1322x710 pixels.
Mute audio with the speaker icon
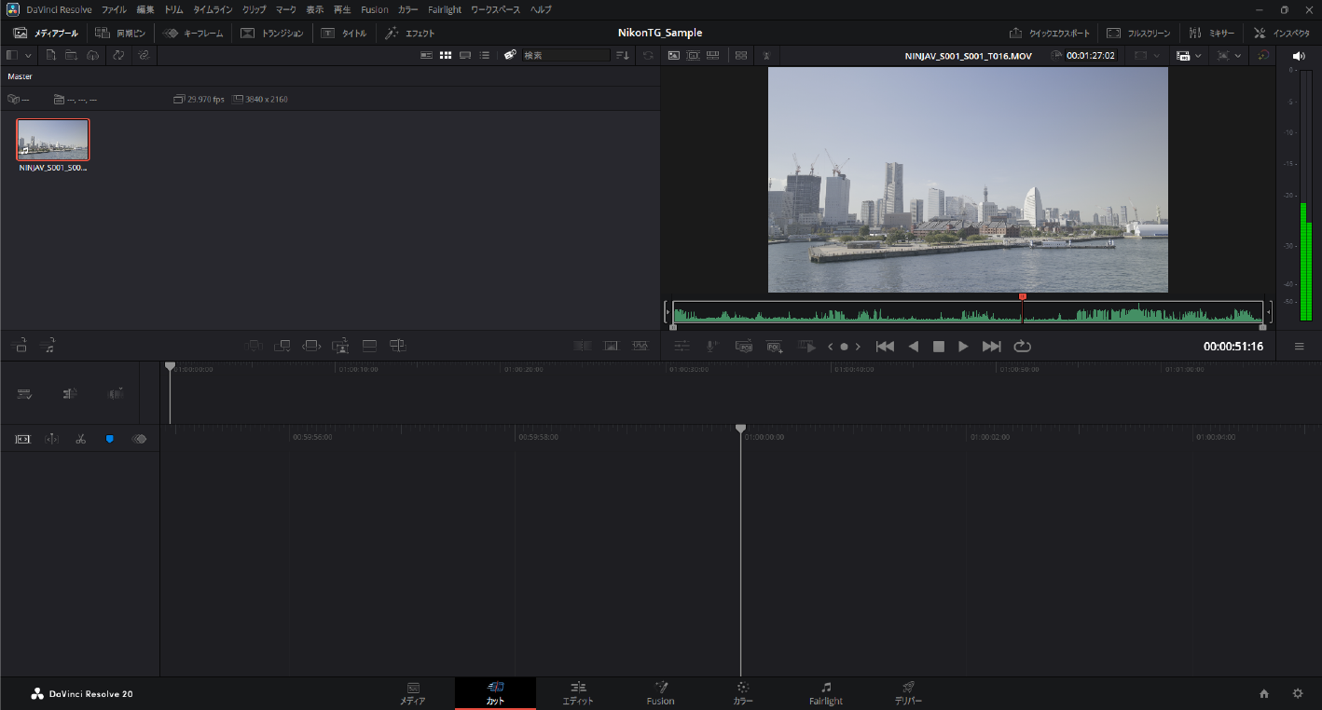(1299, 56)
